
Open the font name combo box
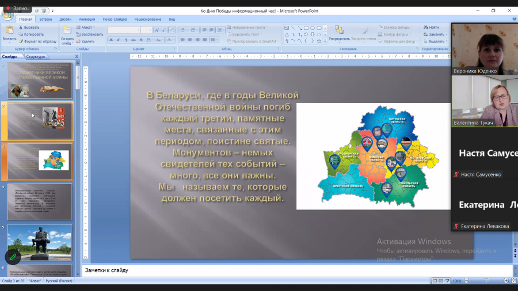tap(124, 30)
